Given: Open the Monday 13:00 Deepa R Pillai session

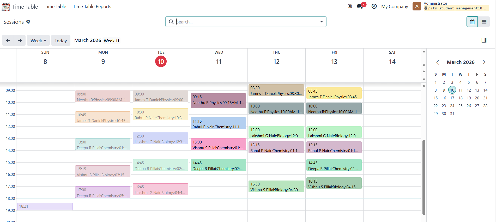Looking at the screenshot, I should (x=103, y=144).
